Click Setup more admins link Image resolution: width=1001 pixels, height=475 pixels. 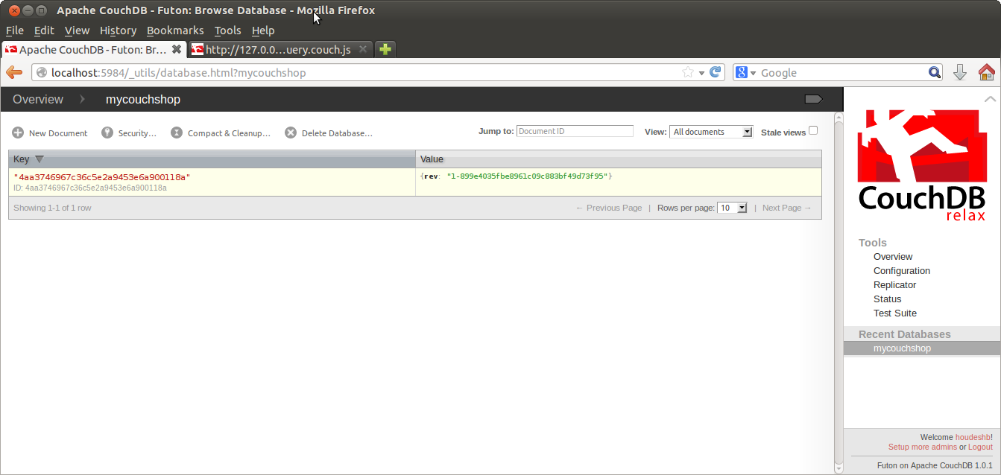922,447
